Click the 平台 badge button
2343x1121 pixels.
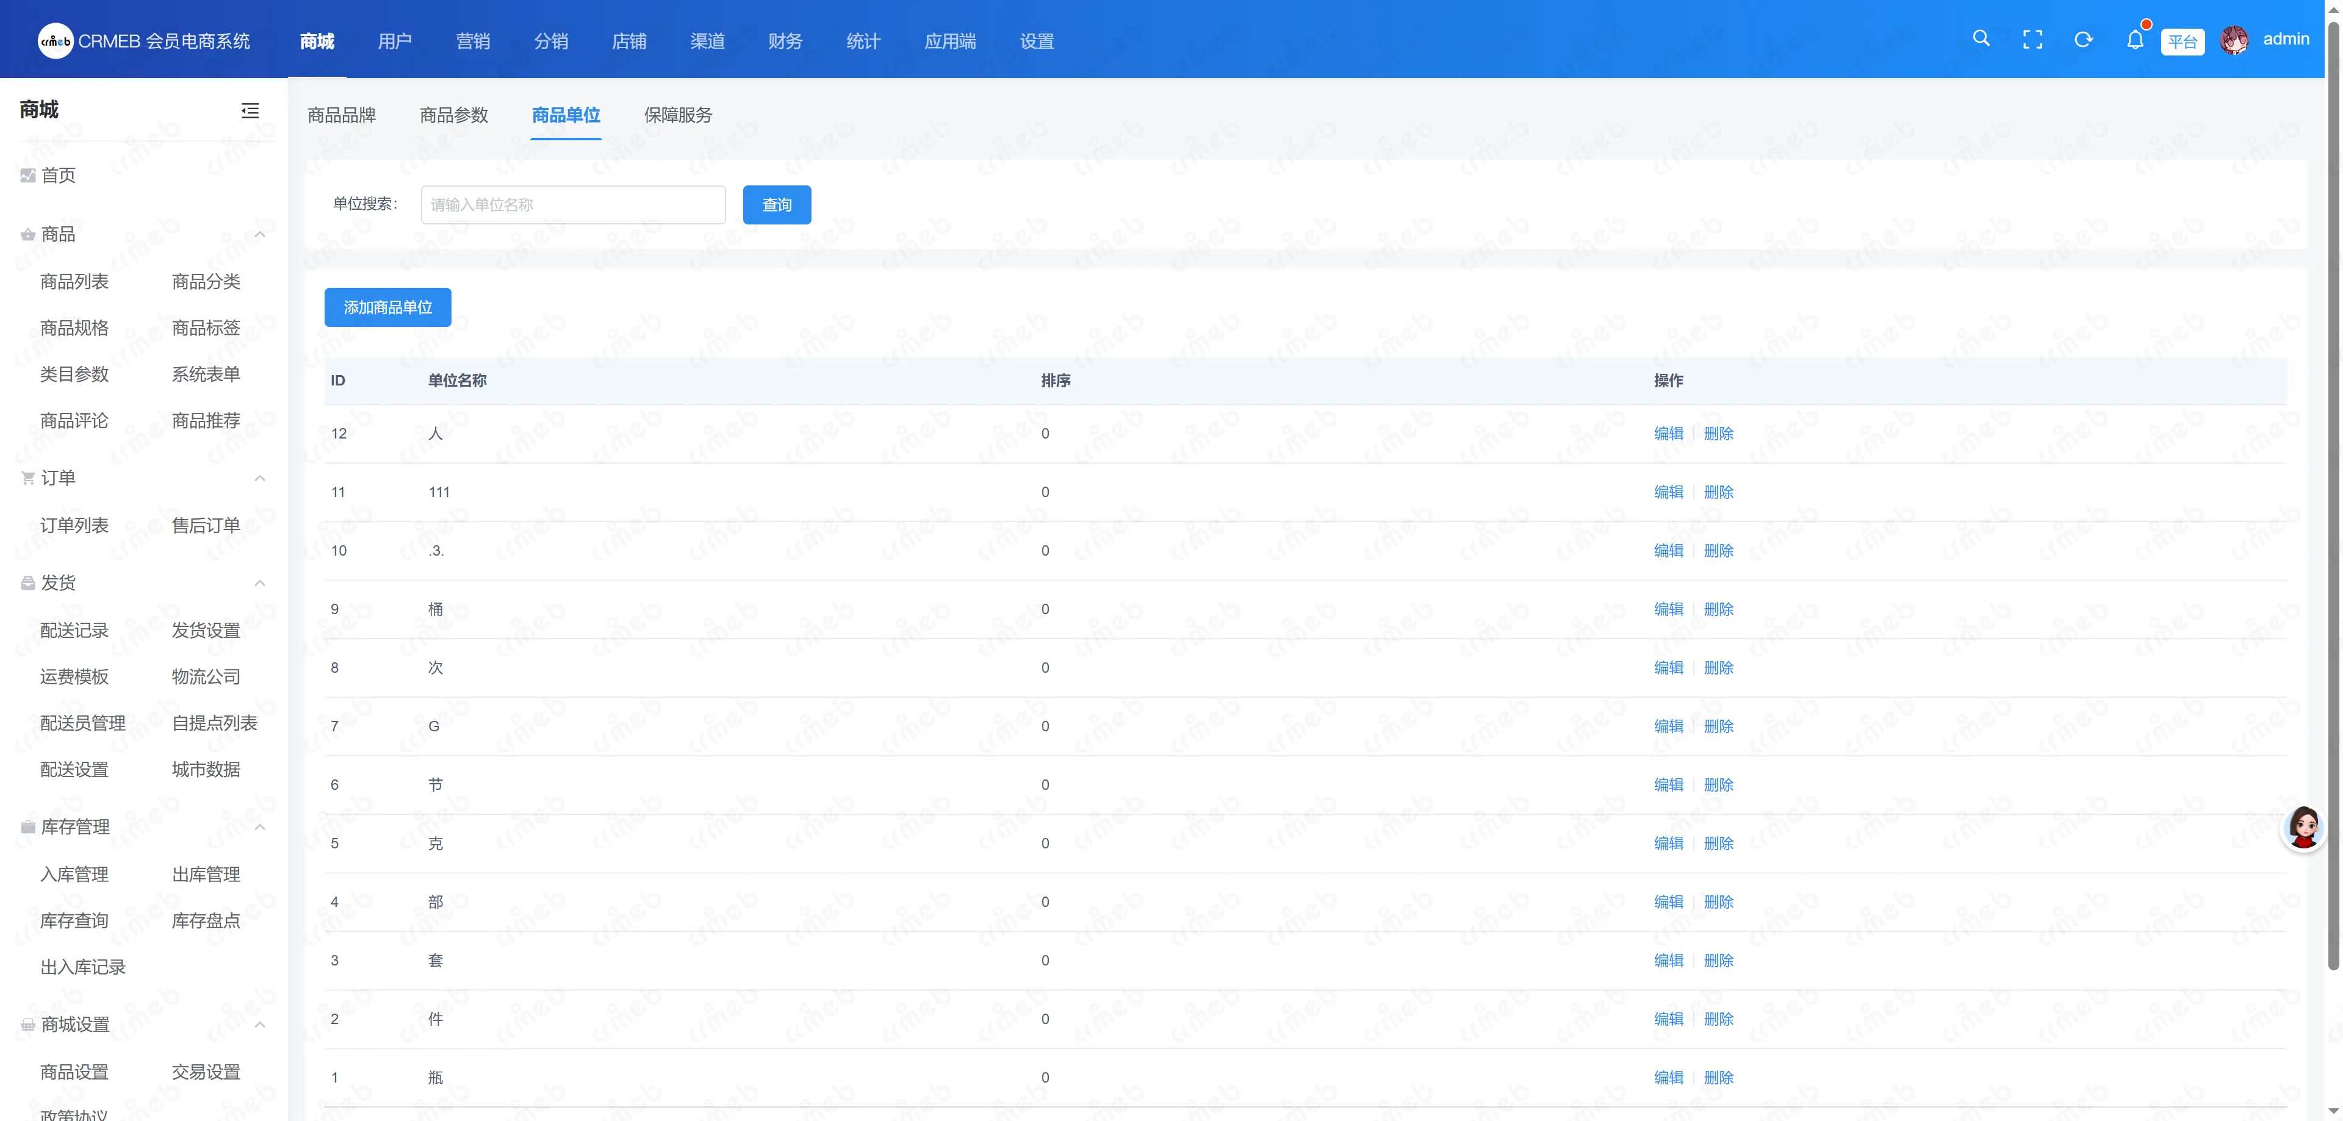[2182, 42]
